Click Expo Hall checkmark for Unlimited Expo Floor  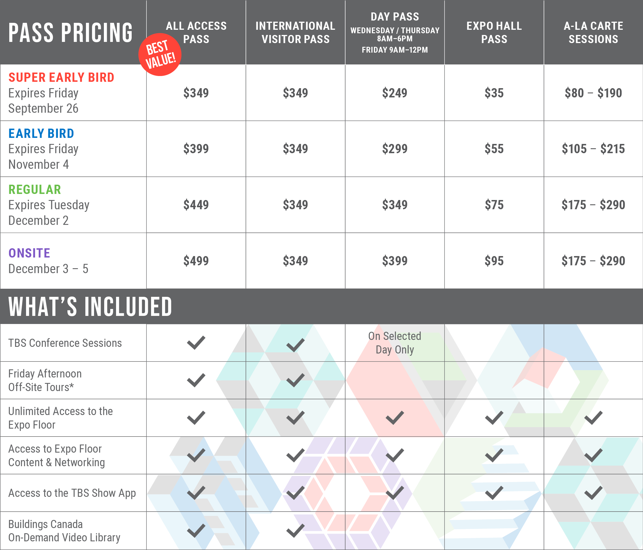pyautogui.click(x=494, y=418)
